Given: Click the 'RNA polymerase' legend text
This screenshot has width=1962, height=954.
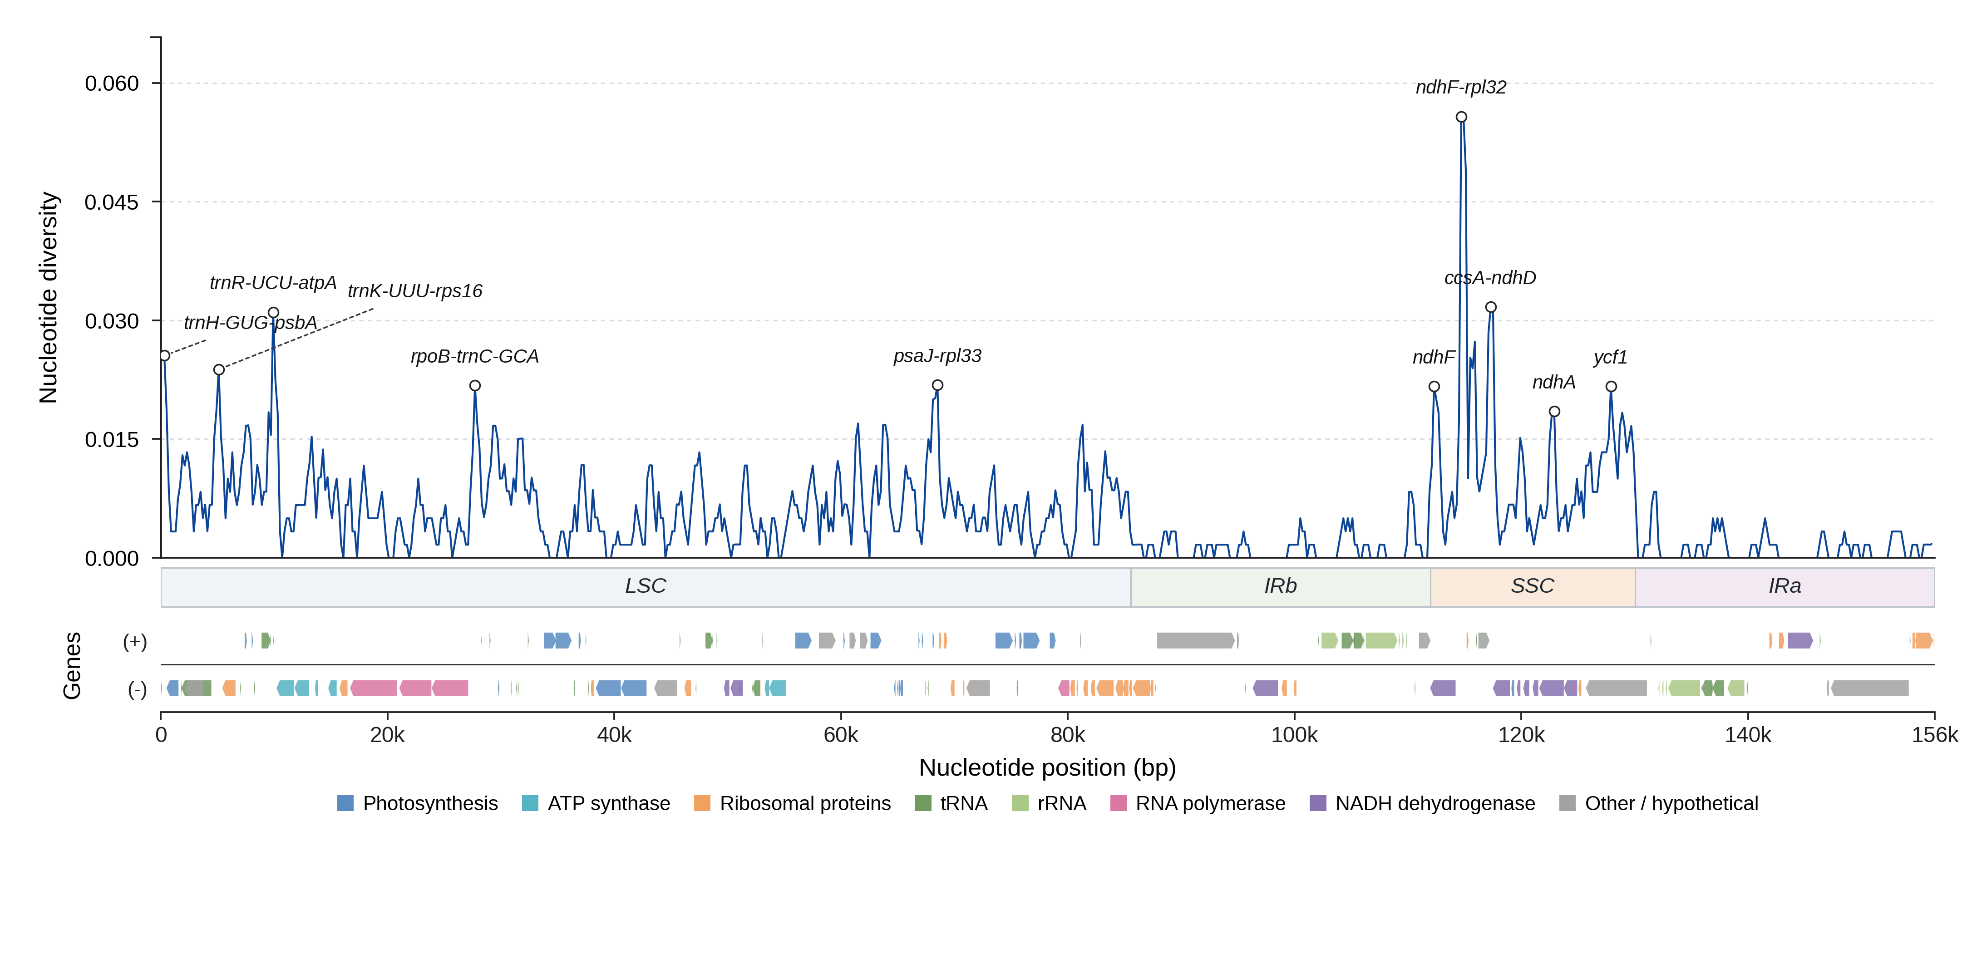Looking at the screenshot, I should coord(1210,803).
